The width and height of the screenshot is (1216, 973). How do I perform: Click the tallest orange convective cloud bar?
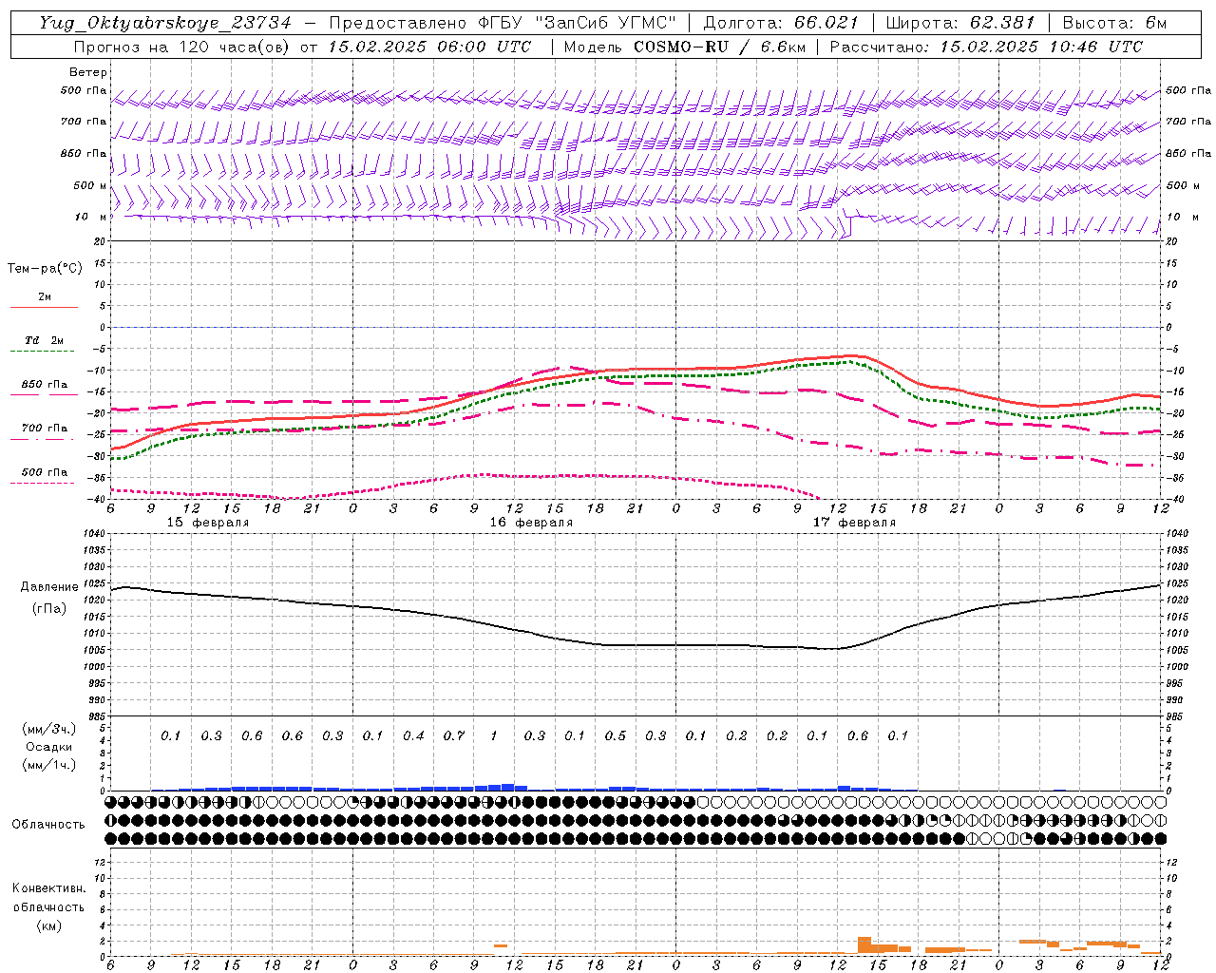click(x=864, y=945)
